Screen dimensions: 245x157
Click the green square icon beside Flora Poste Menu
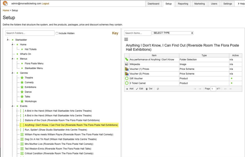tap(22, 63)
